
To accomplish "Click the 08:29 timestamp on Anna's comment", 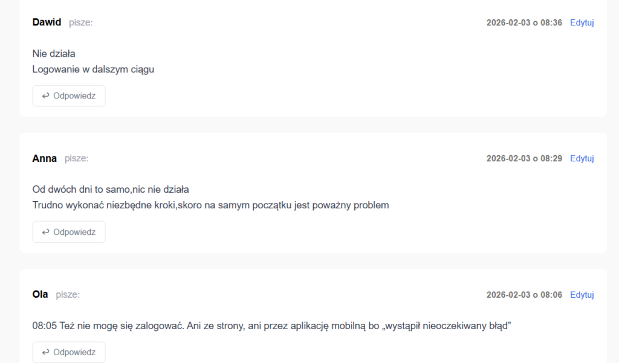I will click(x=524, y=159).
